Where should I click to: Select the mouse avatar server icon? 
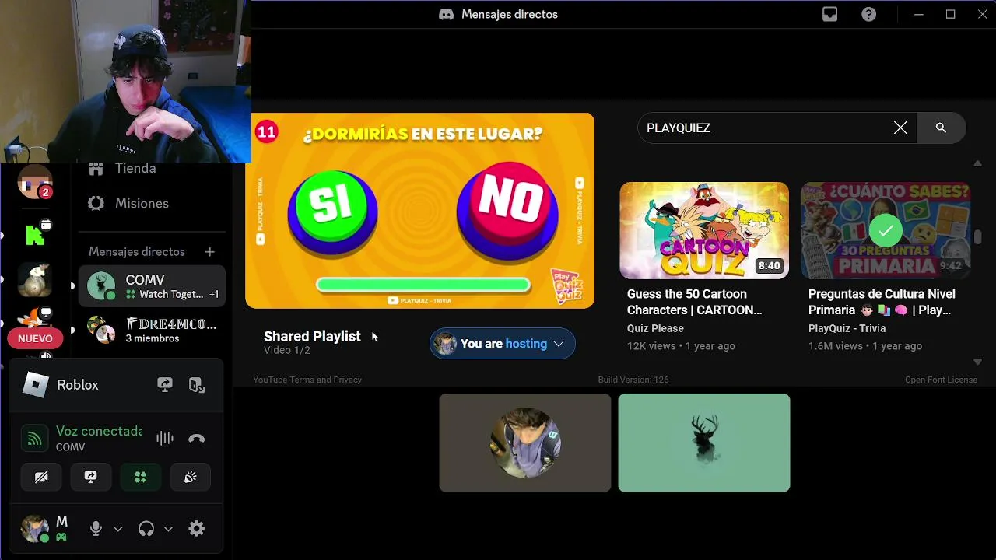[x=35, y=281]
